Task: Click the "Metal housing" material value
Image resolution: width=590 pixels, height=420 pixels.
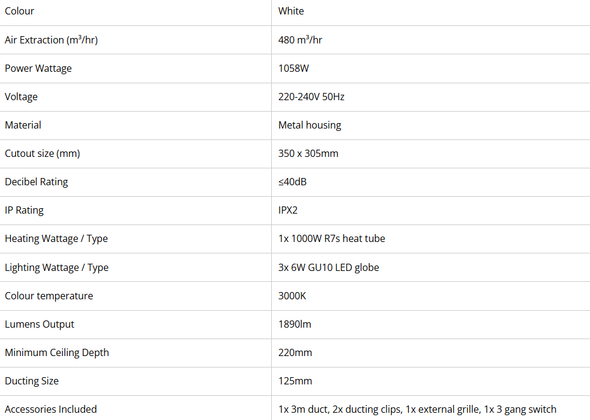Action: [x=310, y=125]
